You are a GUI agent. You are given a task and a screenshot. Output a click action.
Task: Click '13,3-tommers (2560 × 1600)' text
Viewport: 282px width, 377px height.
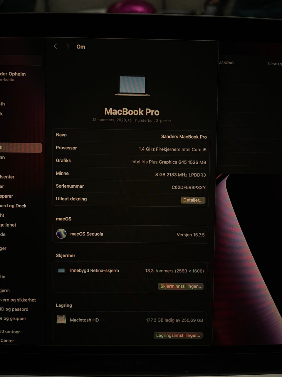point(174,271)
